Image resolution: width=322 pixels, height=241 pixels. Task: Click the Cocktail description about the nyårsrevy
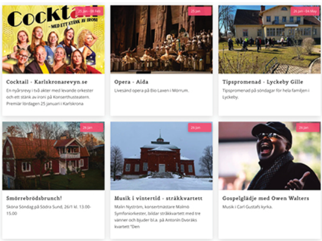[x=50, y=97]
